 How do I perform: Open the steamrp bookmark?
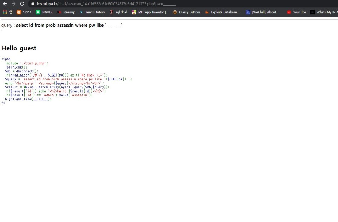[x=66, y=12]
